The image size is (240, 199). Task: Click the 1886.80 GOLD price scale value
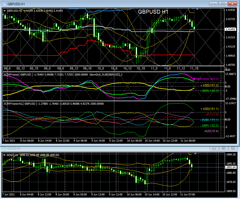click(231, 173)
